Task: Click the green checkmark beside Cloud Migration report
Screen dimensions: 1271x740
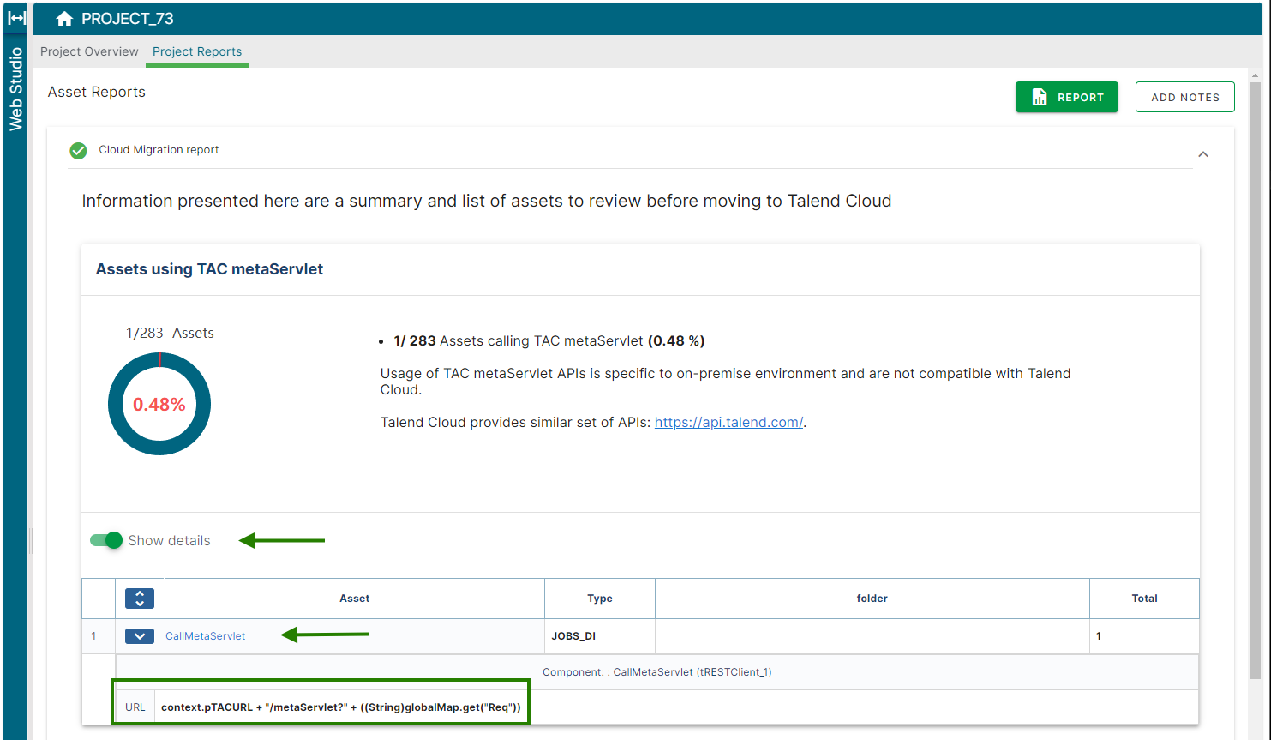Action: pyautogui.click(x=78, y=150)
